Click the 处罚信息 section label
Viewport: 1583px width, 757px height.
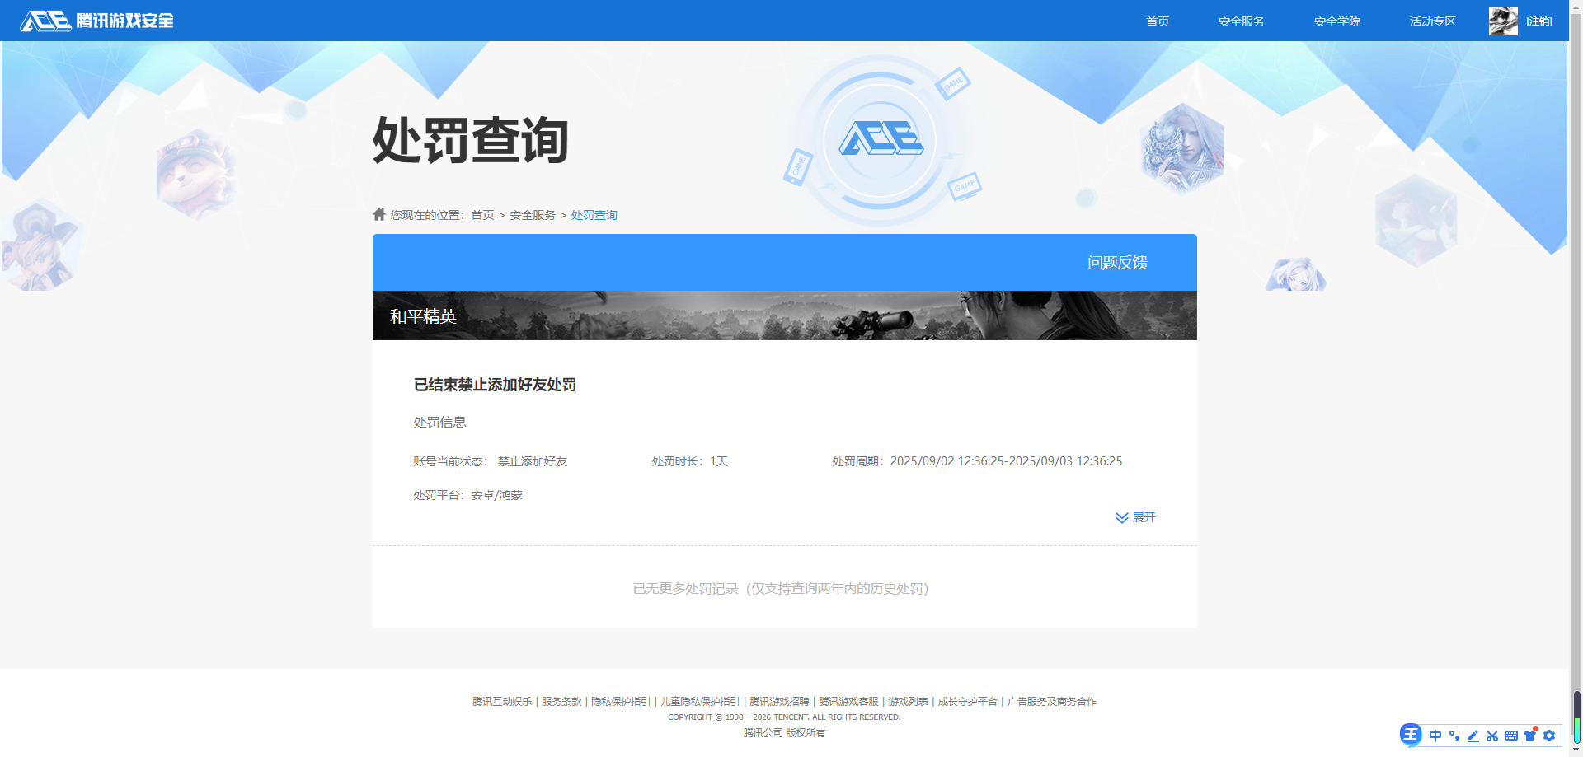439,422
